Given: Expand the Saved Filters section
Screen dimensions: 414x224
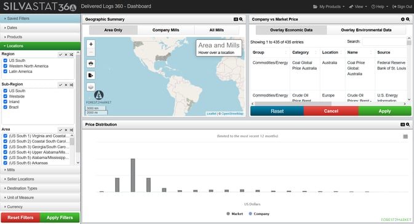Looking at the screenshot, I should pyautogui.click(x=40, y=18).
